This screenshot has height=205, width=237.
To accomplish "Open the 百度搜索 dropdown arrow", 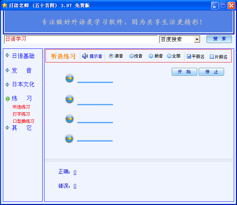I will 197,39.
